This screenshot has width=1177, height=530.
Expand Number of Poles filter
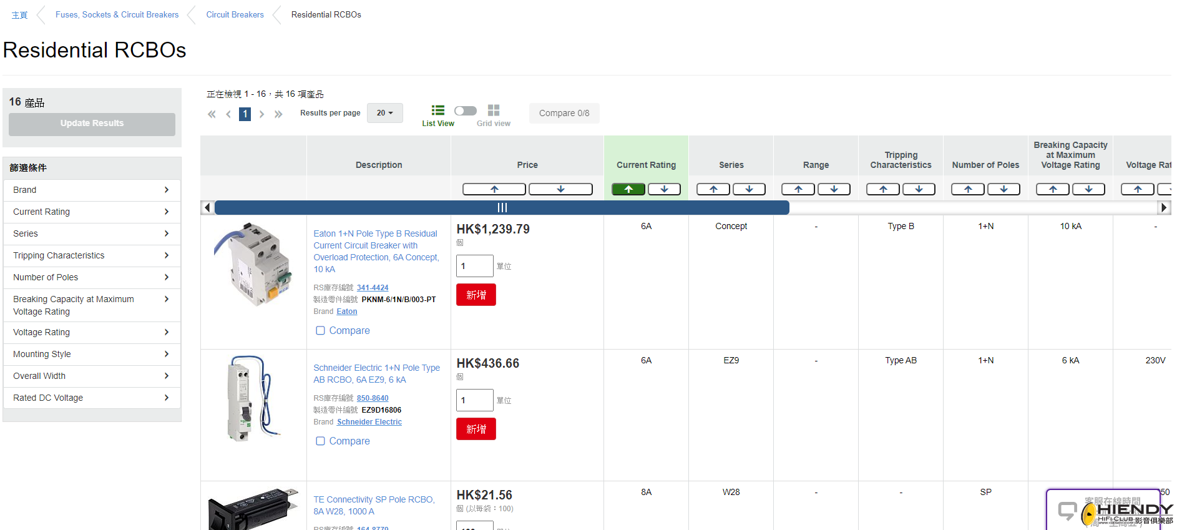pos(92,278)
